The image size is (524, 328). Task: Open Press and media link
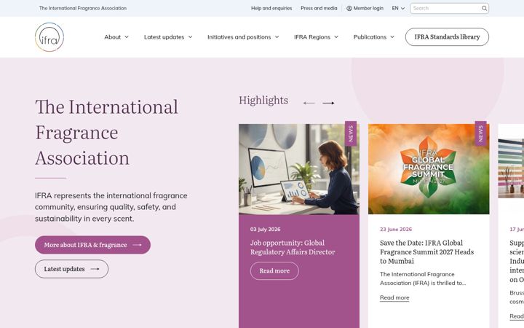(x=319, y=8)
